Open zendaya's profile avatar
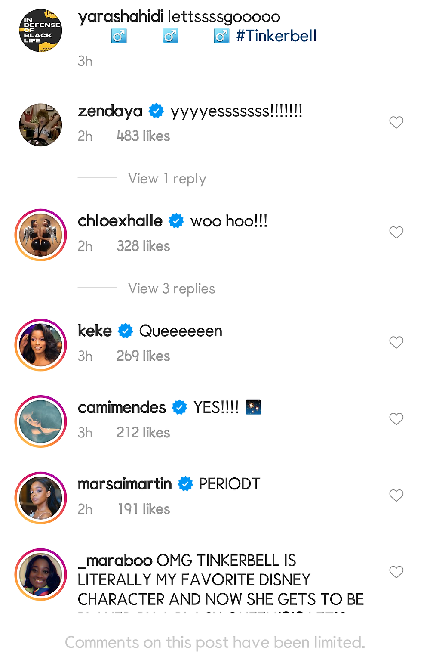Viewport: 430px width, 669px height. (41, 125)
